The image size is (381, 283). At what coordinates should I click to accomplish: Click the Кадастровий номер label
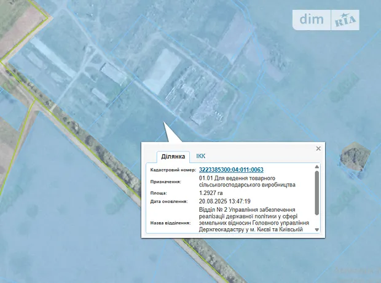click(x=173, y=170)
